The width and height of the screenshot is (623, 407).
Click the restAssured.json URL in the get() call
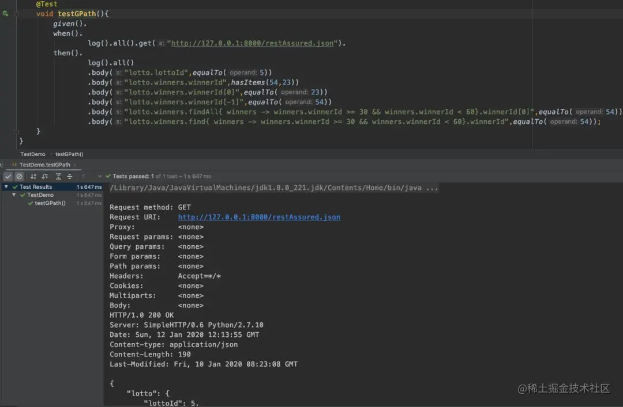252,43
